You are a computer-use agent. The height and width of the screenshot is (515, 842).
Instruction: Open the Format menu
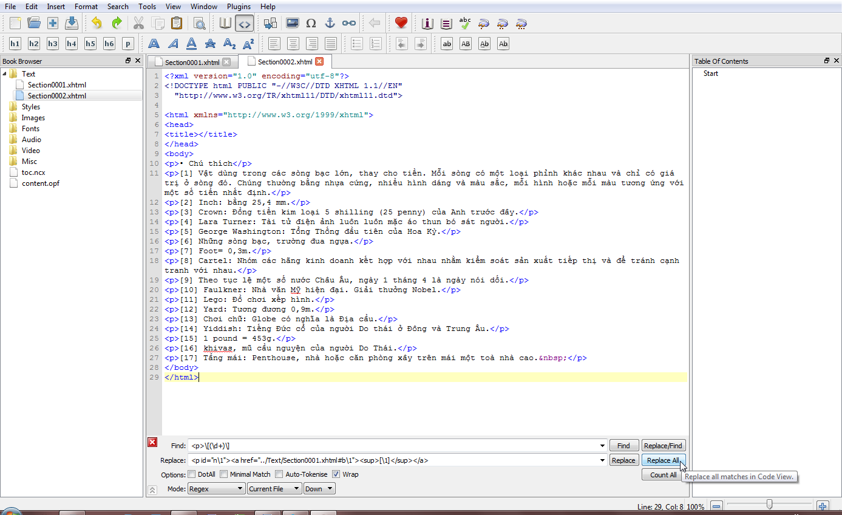tap(86, 7)
